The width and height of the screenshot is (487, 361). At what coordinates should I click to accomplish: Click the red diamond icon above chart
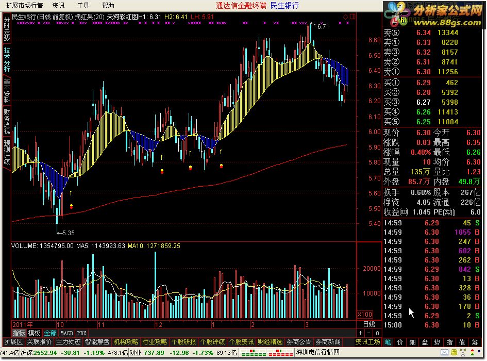[x=346, y=17]
